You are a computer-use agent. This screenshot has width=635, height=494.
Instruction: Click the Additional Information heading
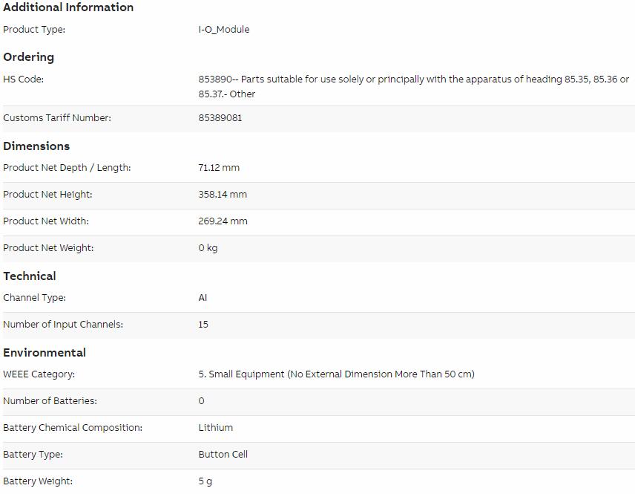(68, 7)
